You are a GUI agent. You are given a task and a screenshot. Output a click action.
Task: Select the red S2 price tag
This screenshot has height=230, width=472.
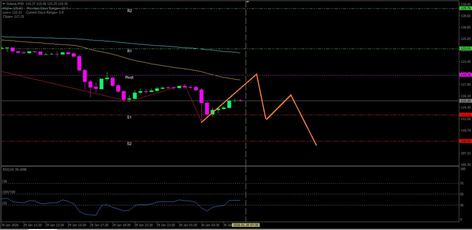465,141
